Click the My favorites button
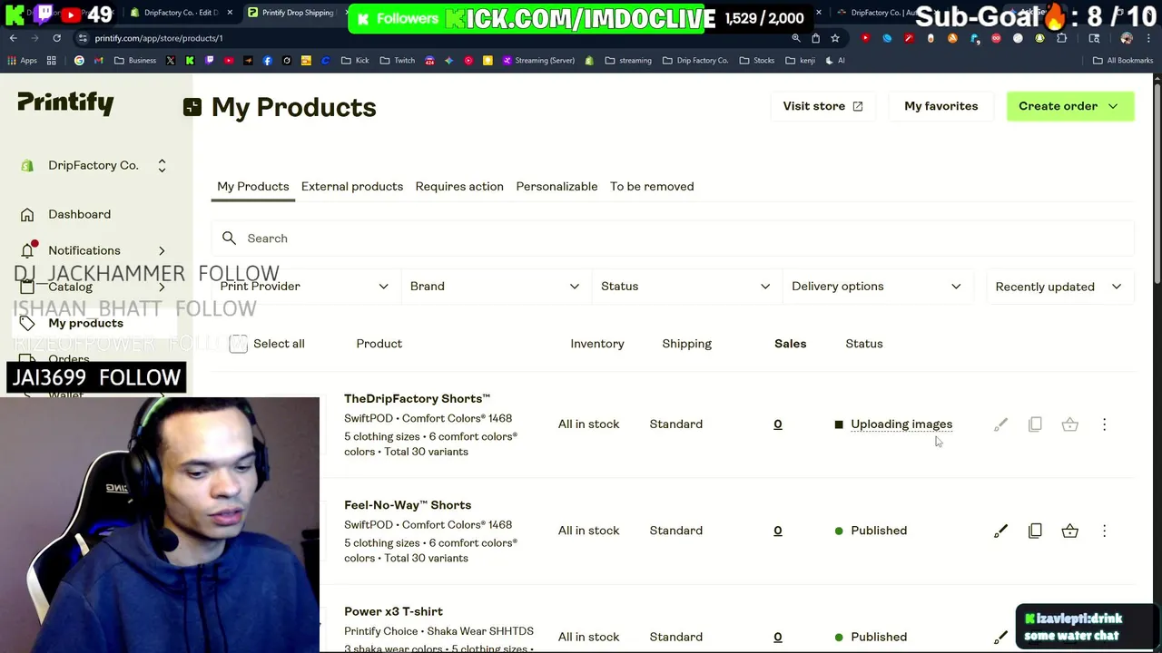This screenshot has width=1162, height=653. [941, 106]
